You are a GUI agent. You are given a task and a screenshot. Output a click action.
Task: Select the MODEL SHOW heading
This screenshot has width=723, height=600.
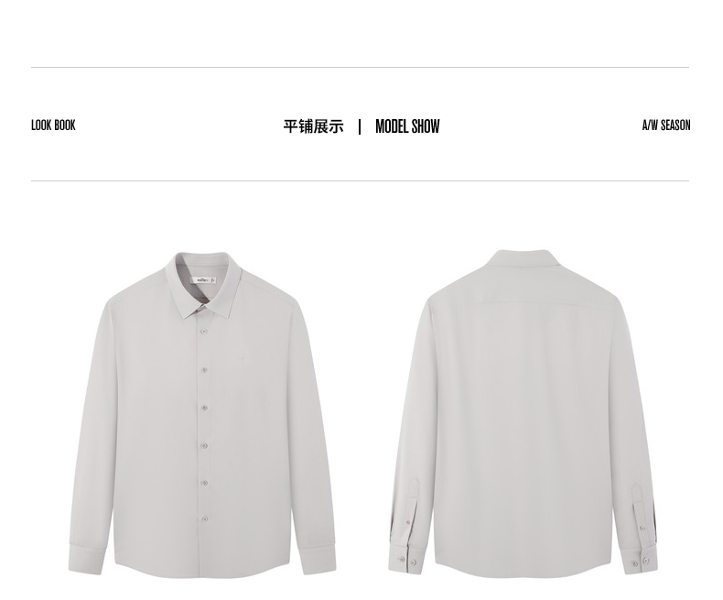407,126
